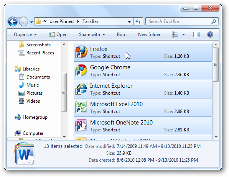The width and height of the screenshot is (229, 177).
Task: Select the Microsoft Excel 2010 name
Action: [116, 104]
